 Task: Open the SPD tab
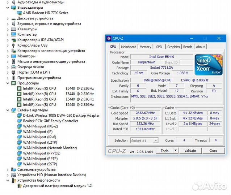(x=159, y=47)
